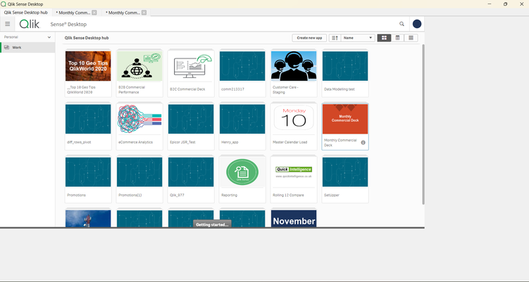The width and height of the screenshot is (529, 282).
Task: Open the hamburger navigation menu
Action: coord(8,24)
